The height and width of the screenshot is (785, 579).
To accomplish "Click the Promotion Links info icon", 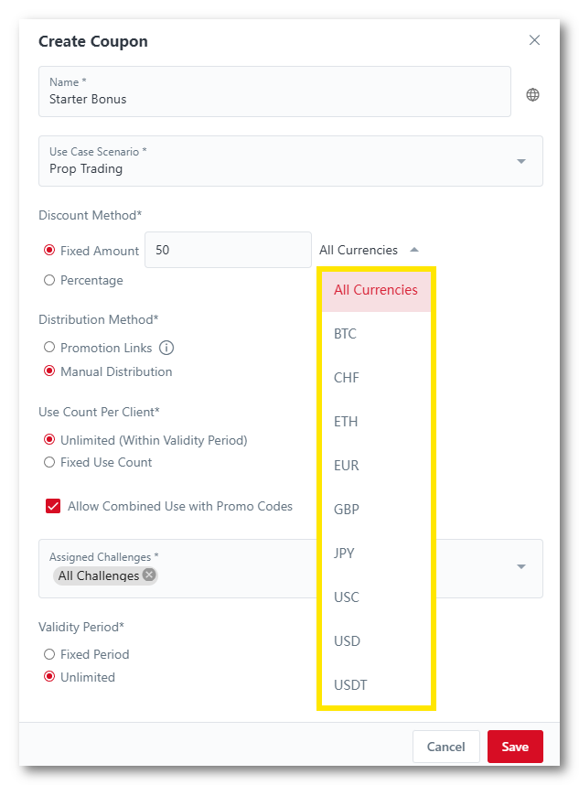I will click(166, 348).
